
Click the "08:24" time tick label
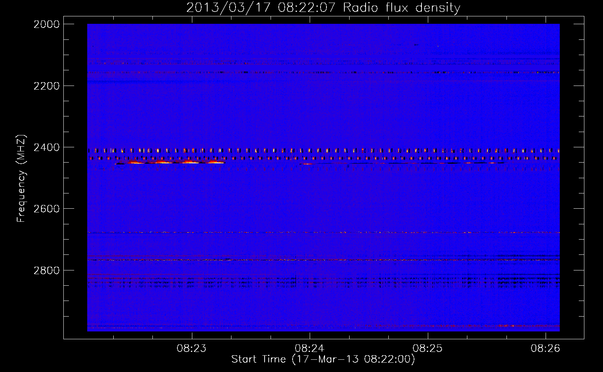(310, 349)
